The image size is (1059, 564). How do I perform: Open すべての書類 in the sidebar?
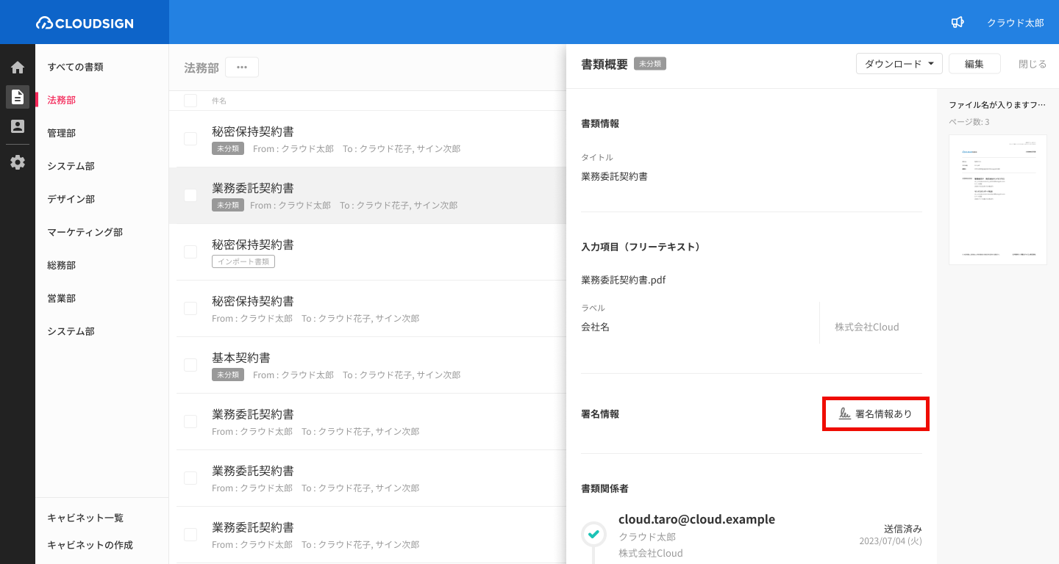pyautogui.click(x=75, y=67)
